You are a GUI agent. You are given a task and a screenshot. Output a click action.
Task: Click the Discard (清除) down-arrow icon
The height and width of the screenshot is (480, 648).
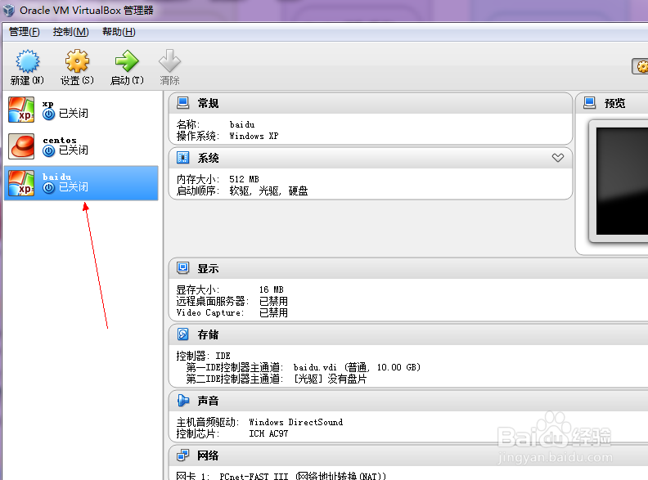[169, 61]
